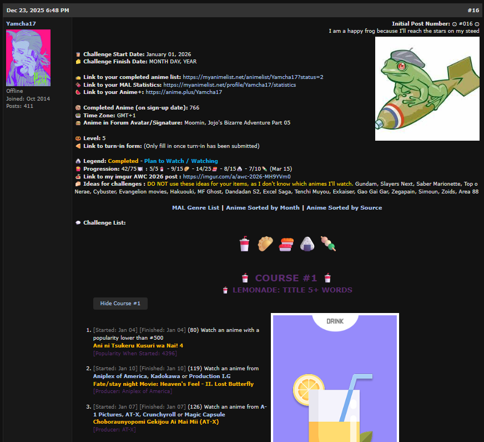Open Anime Sorted by Month link
The width and height of the screenshot is (484, 442).
(x=263, y=208)
